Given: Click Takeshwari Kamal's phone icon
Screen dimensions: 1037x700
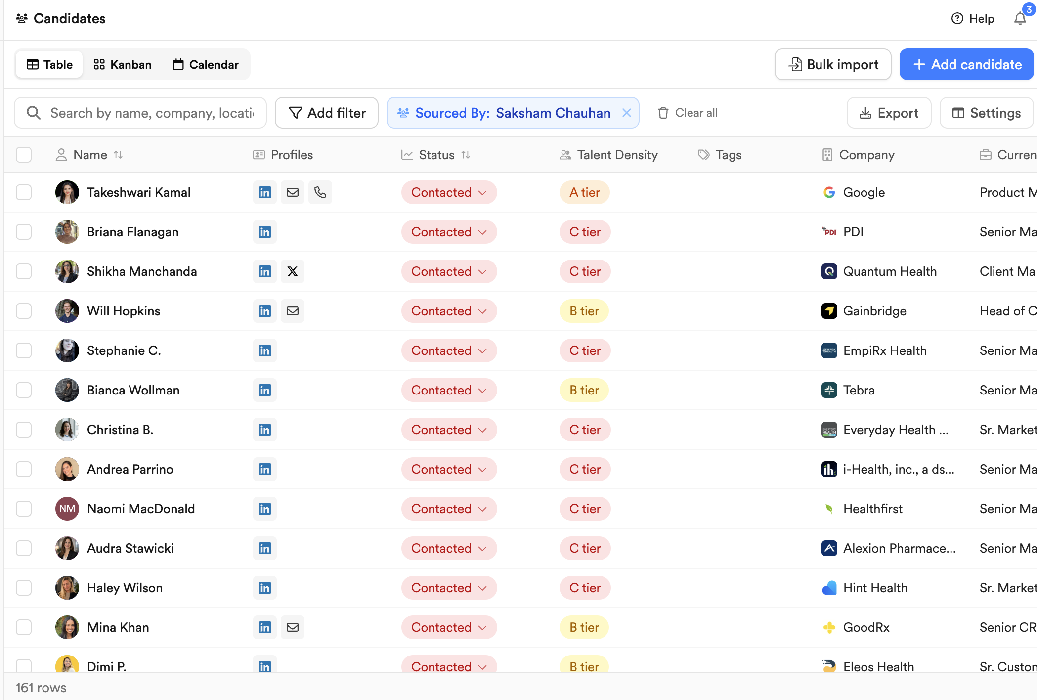Looking at the screenshot, I should pyautogui.click(x=320, y=192).
